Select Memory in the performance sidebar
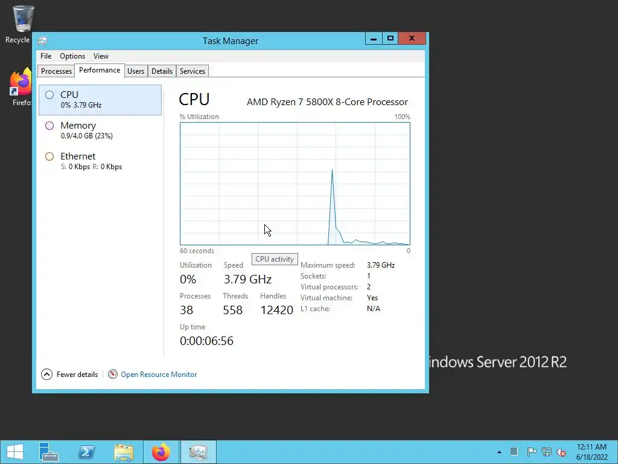Screen dimensions: 618x464 [x=100, y=130]
